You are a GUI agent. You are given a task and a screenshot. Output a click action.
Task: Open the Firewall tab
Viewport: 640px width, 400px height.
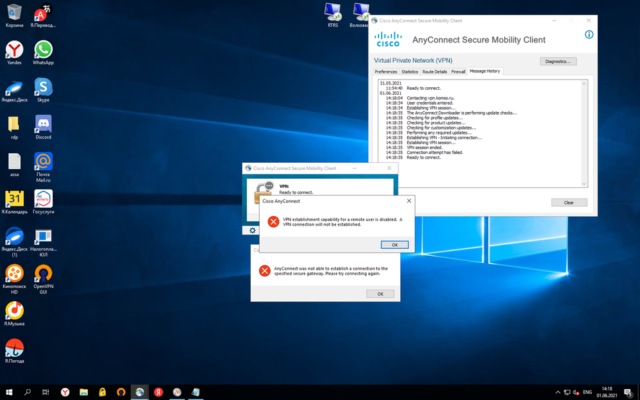point(458,71)
